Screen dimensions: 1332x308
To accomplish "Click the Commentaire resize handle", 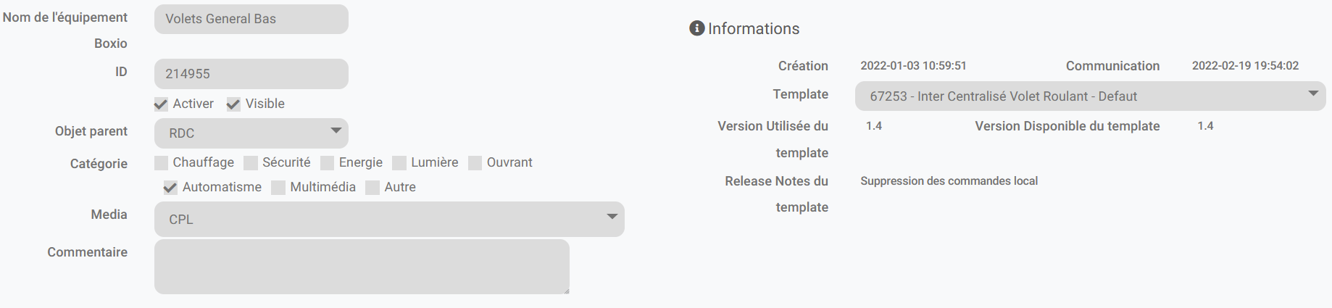I will click(x=566, y=291).
